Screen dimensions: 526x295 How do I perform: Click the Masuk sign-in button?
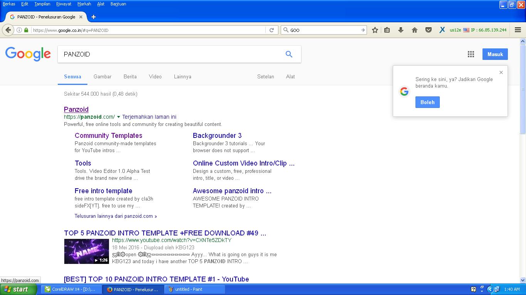[x=495, y=54]
